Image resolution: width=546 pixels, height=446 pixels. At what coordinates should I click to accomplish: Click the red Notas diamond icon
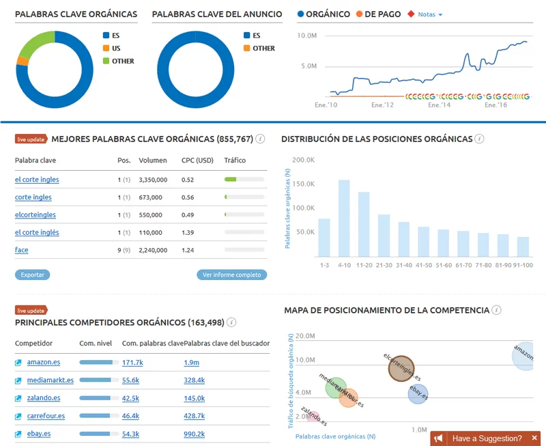pos(412,14)
